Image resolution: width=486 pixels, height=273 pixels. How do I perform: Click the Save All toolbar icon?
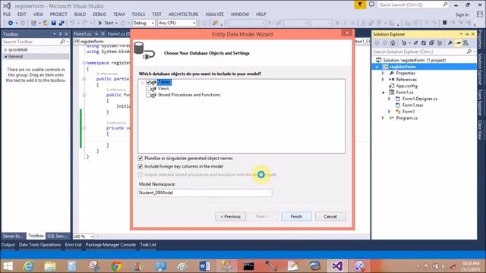pyautogui.click(x=62, y=23)
